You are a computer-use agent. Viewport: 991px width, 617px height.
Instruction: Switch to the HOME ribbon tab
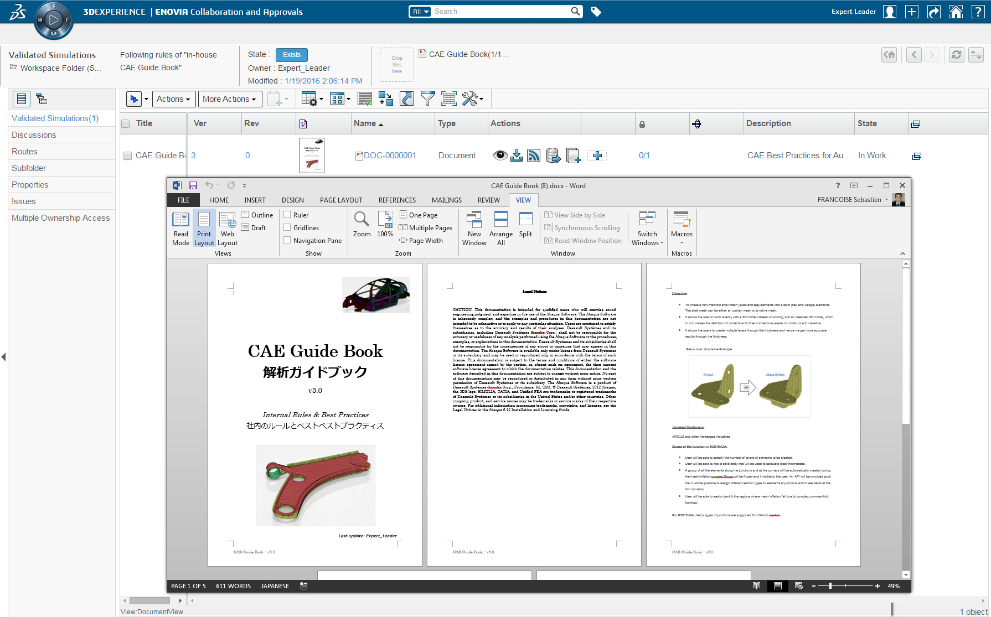coord(219,200)
